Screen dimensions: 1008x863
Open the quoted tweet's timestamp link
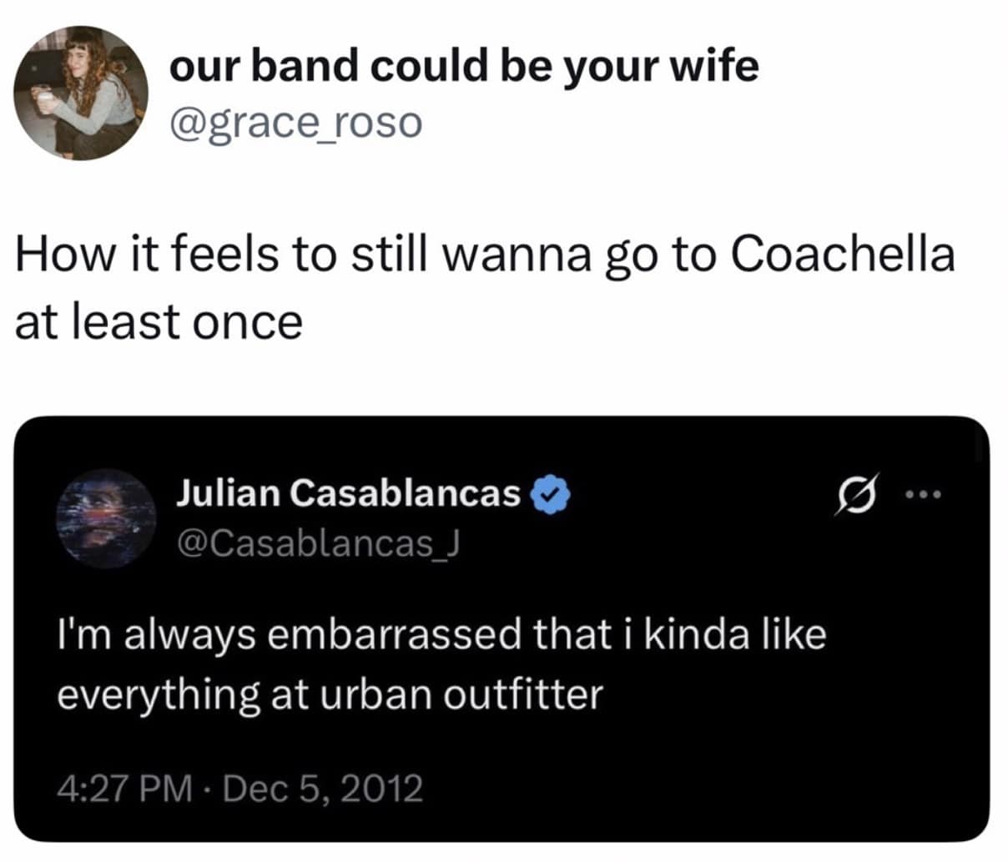(239, 785)
